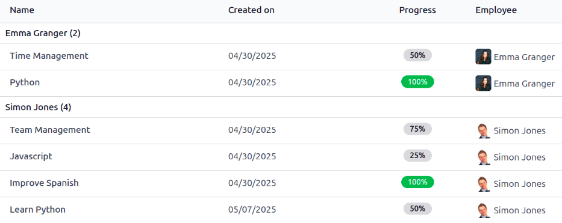Sort by the Created on column header
Viewport: 562px width, 223px height.
point(251,10)
